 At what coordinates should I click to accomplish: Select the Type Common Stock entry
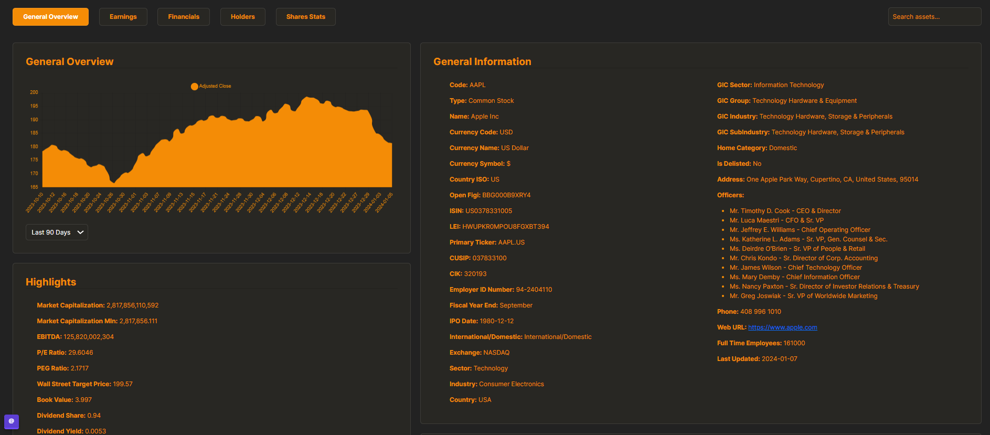[x=482, y=101]
